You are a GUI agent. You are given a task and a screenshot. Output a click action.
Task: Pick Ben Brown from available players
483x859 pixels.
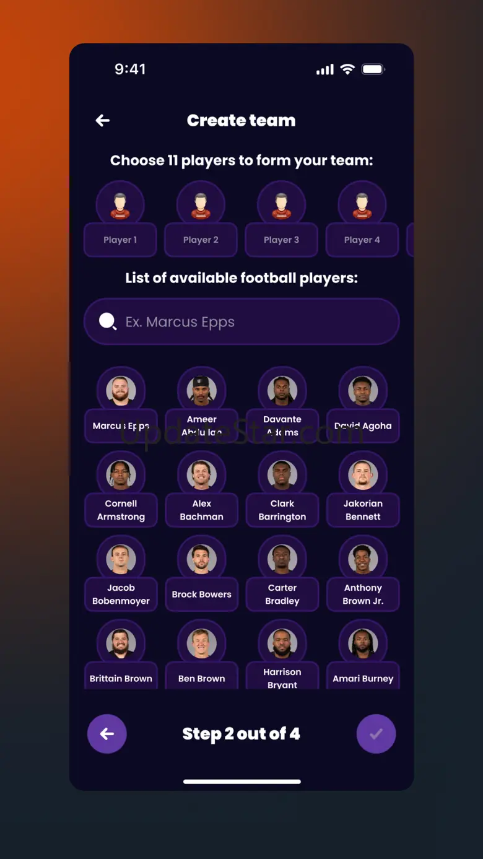(x=201, y=678)
